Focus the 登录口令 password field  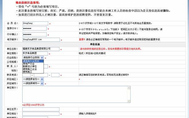pyautogui.click(x=35, y=29)
